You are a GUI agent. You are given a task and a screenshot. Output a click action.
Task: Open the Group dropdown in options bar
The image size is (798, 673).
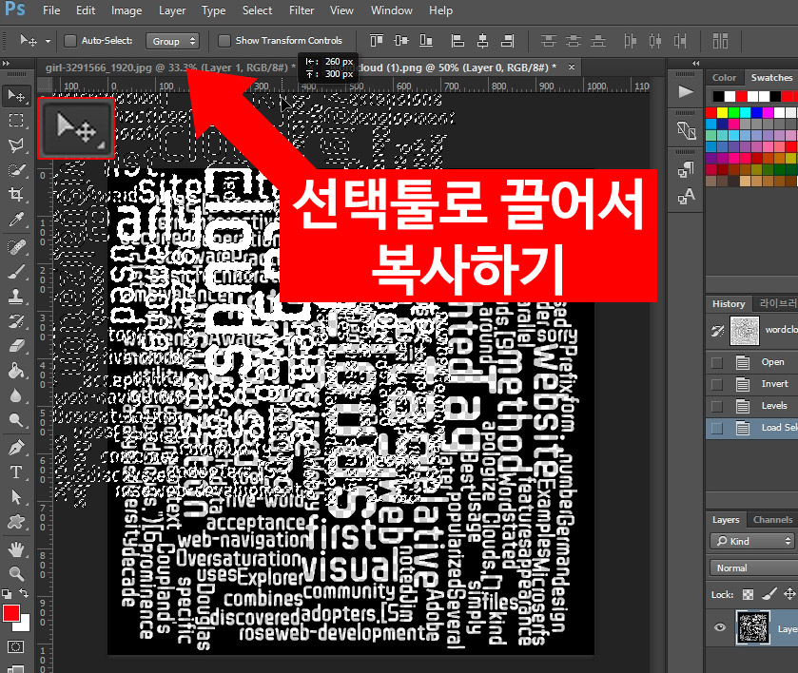(172, 41)
